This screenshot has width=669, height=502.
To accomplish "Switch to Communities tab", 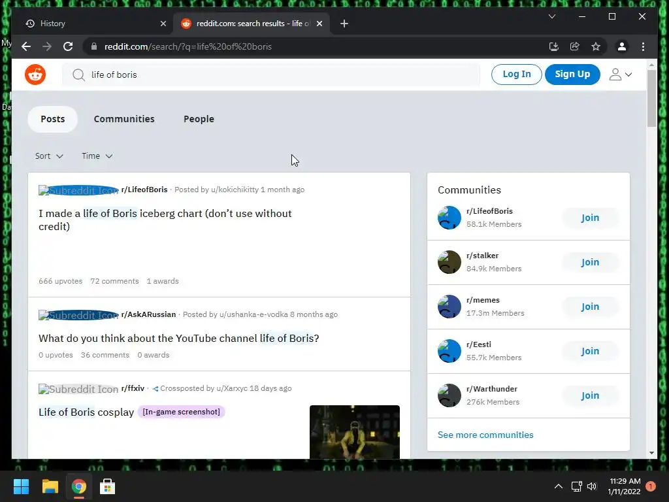I will tap(124, 119).
